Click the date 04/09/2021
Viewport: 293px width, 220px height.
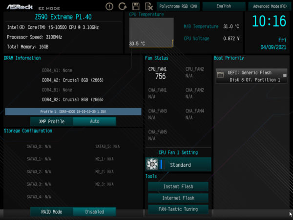273,47
